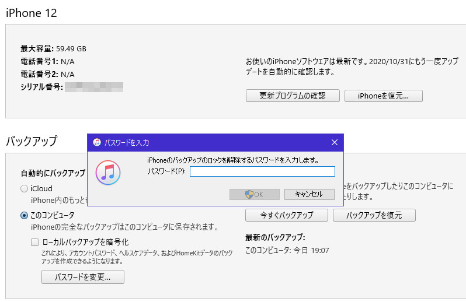The width and height of the screenshot is (466, 302).
Task: Close the パスワードを入力 dialog
Action: pos(335,142)
